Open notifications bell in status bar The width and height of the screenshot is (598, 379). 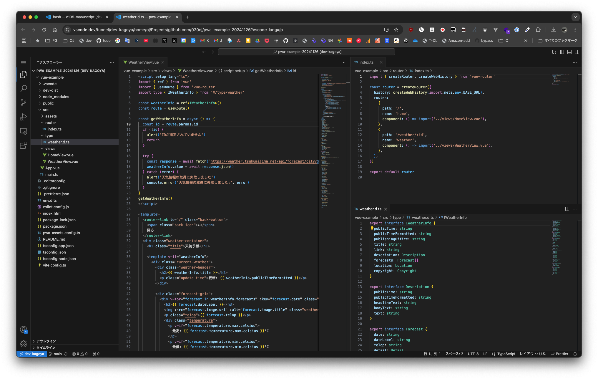(575, 354)
